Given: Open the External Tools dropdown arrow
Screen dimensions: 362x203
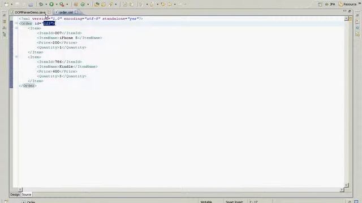Looking at the screenshot, I should [67, 5].
